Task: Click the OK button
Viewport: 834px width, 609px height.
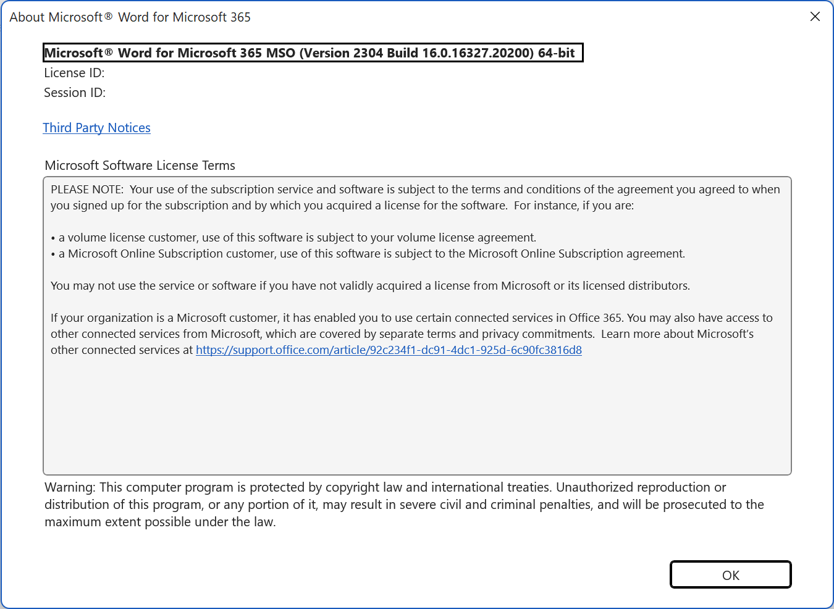Action: (731, 575)
